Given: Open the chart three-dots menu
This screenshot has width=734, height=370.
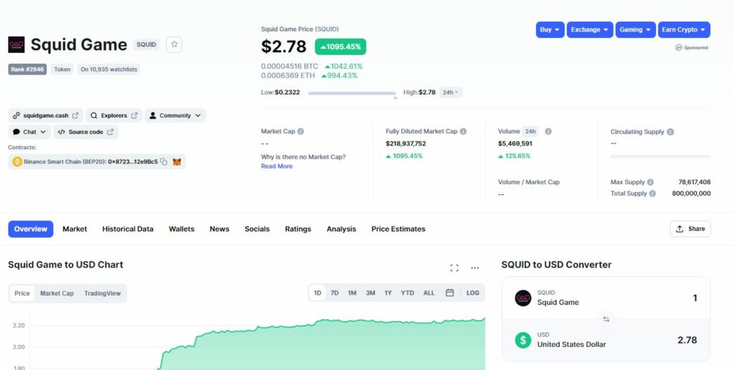Looking at the screenshot, I should tap(475, 268).
